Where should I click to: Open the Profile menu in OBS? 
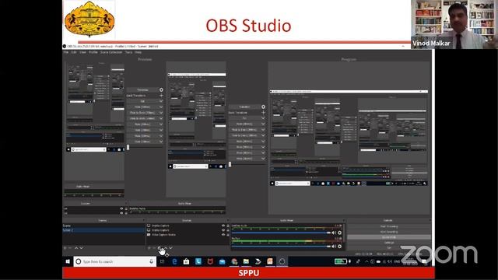[93, 52]
